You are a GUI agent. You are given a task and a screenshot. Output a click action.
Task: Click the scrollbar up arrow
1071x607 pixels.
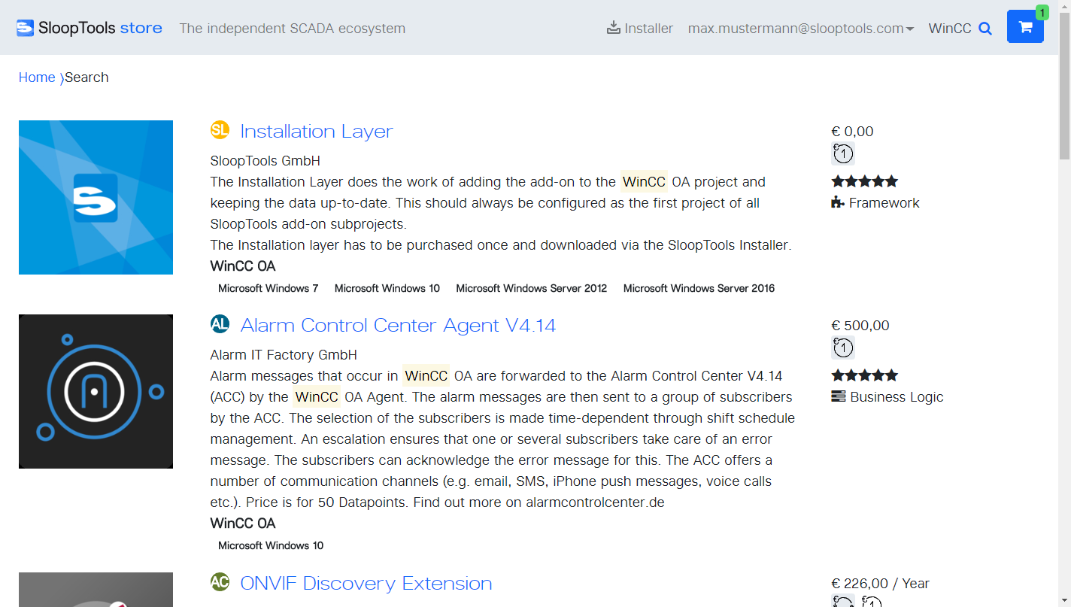(x=1064, y=6)
